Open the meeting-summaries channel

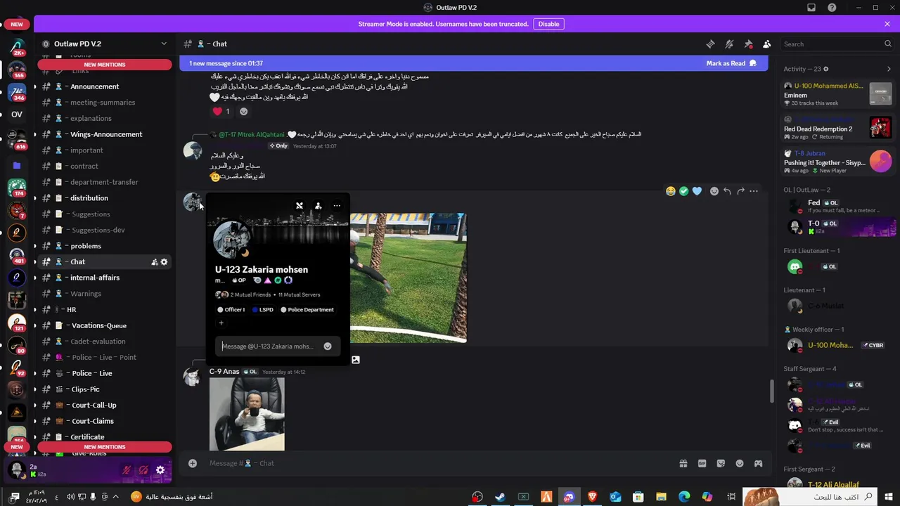103,103
